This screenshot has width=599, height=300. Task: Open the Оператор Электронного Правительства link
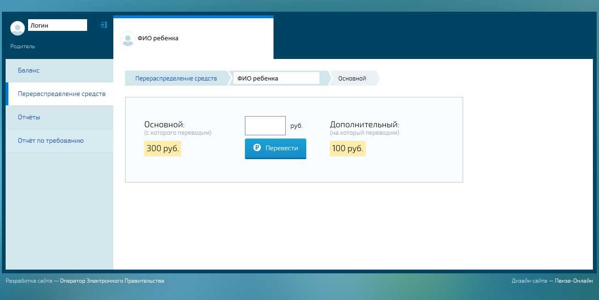click(x=112, y=281)
